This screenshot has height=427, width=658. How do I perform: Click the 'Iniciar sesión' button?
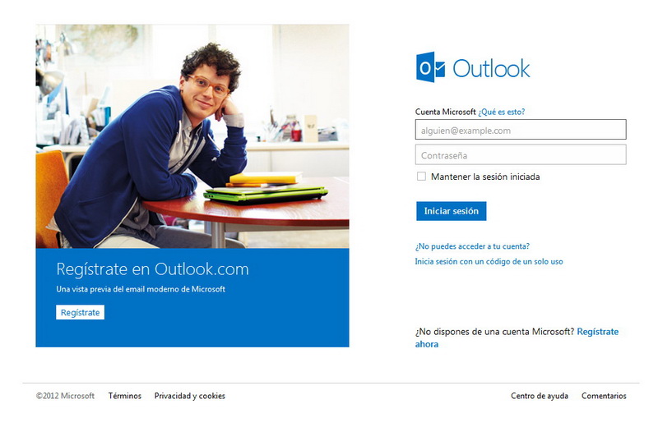click(451, 211)
